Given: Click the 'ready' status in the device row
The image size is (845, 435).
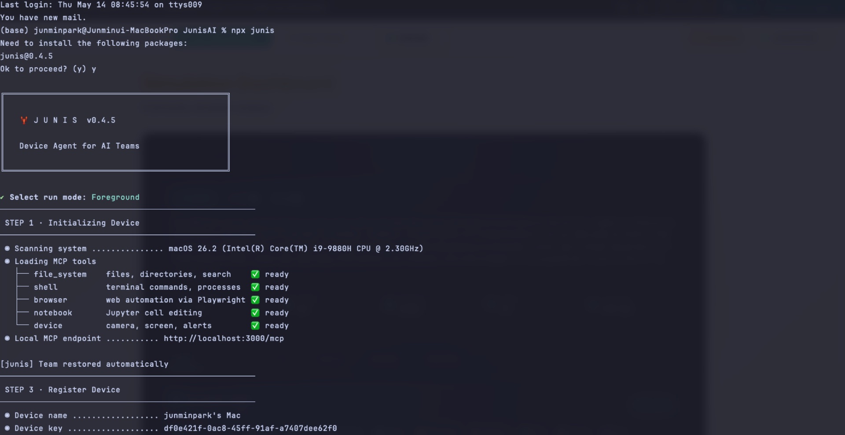Looking at the screenshot, I should [277, 325].
